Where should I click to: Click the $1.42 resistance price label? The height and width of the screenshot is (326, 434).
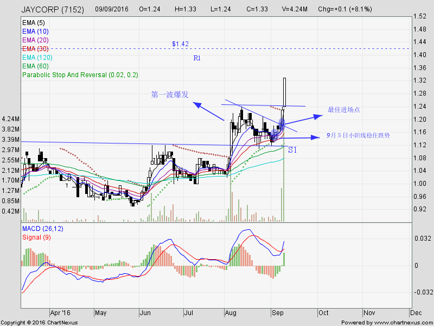180,44
